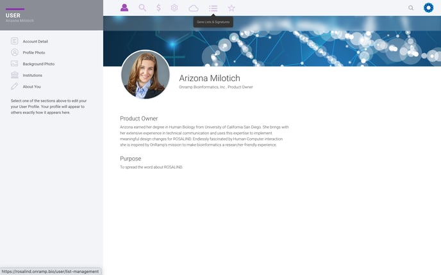Click the Purpose heading
Screen dimensions: 441x275
click(x=131, y=159)
